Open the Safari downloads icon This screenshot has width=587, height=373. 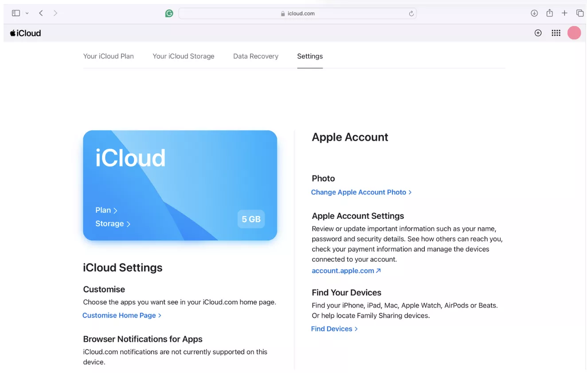tap(534, 13)
